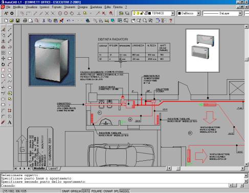The width and height of the screenshot is (249, 193).
Task: Click the red magnet object snap icon
Action: 111,13
